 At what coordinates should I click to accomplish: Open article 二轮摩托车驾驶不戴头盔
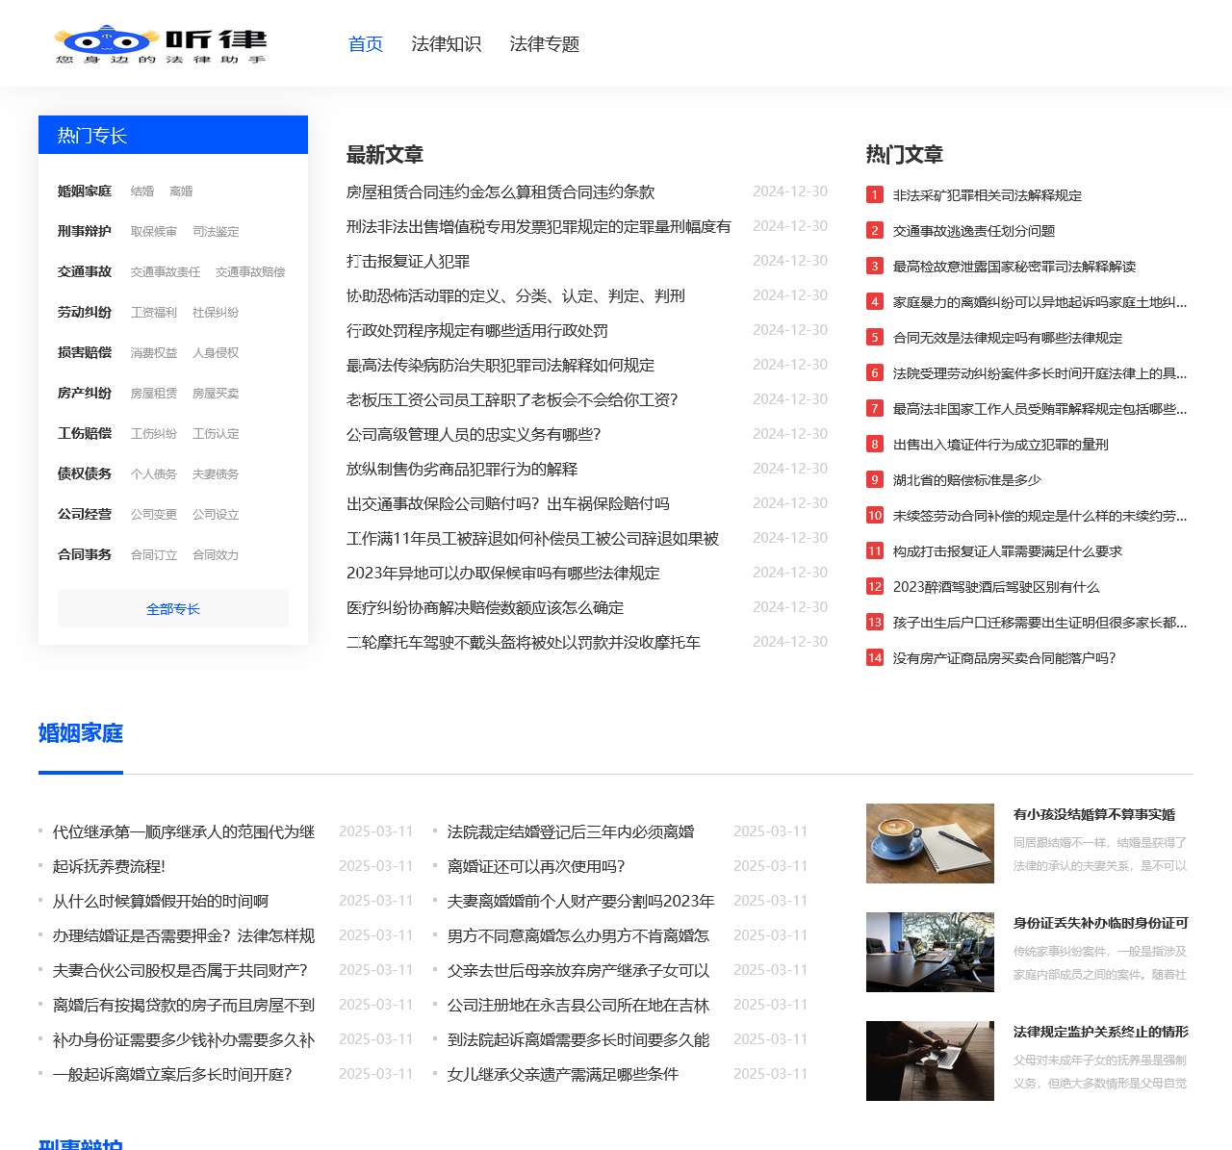pos(524,643)
